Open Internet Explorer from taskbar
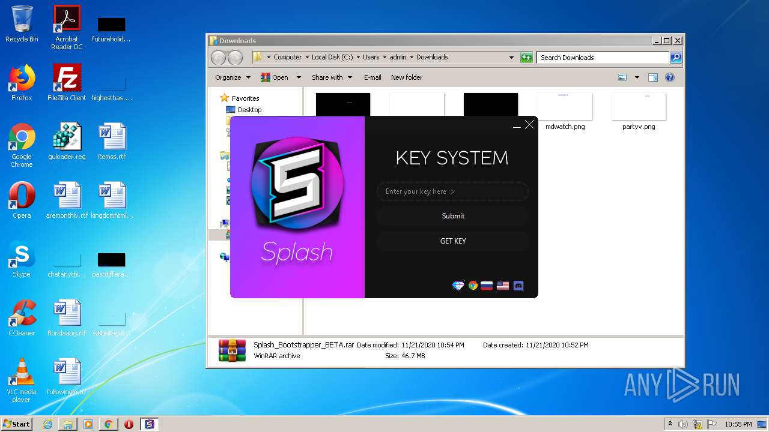Screen dimensions: 769x432 click(47, 424)
